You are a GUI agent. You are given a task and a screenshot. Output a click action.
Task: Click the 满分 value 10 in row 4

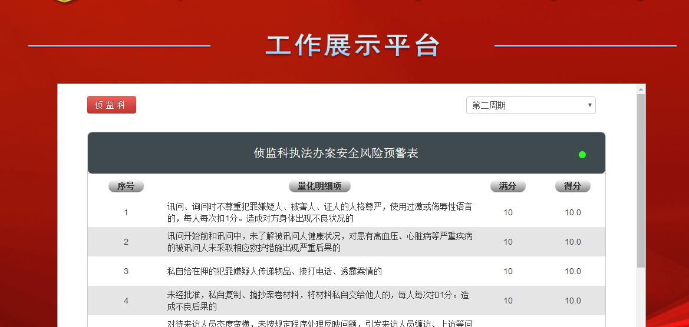click(x=508, y=301)
